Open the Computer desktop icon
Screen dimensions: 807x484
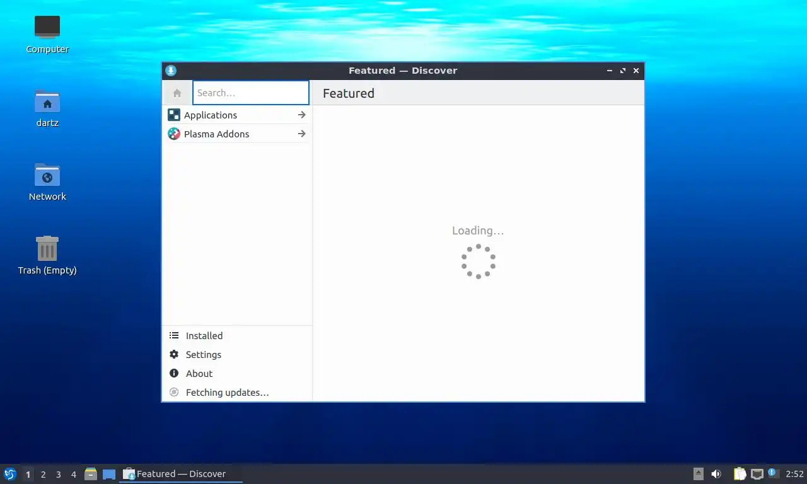pyautogui.click(x=47, y=34)
